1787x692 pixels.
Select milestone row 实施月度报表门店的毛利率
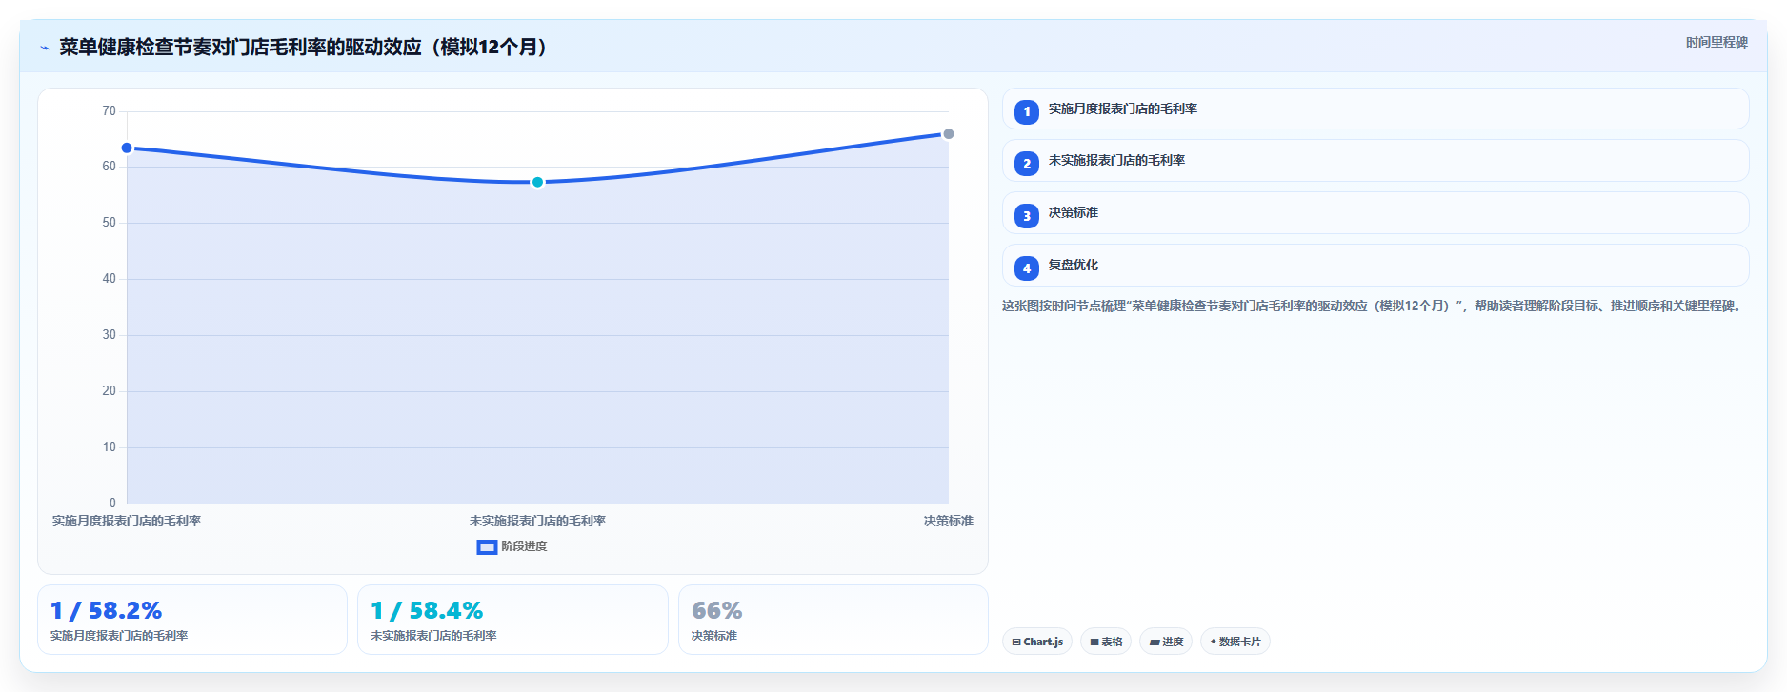tap(1375, 109)
